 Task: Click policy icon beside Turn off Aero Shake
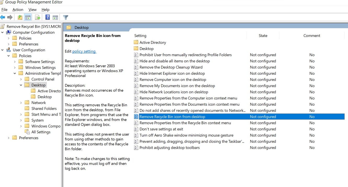pos(136,135)
